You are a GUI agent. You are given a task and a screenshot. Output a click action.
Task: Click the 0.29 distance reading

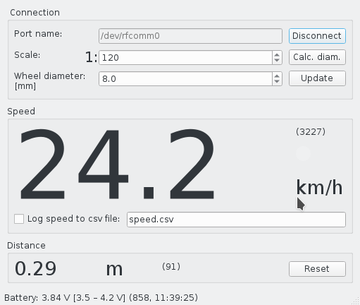point(35,268)
